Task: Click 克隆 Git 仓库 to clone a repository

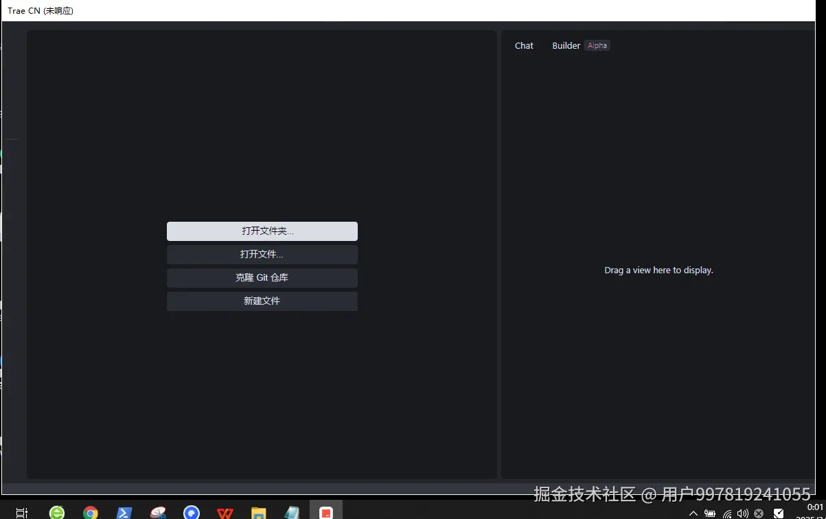Action: [262, 277]
